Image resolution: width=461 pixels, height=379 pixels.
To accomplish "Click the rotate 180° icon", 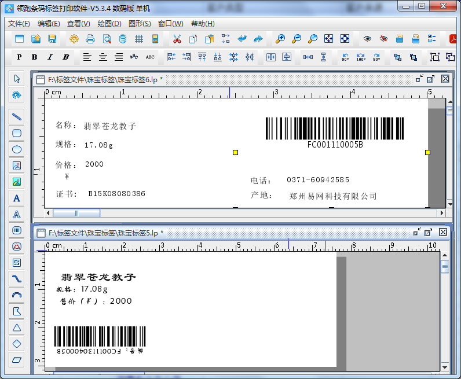I will coord(361,57).
